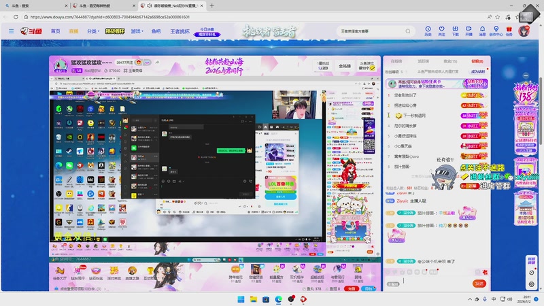Go to 首页 in top navigation

pos(56,31)
